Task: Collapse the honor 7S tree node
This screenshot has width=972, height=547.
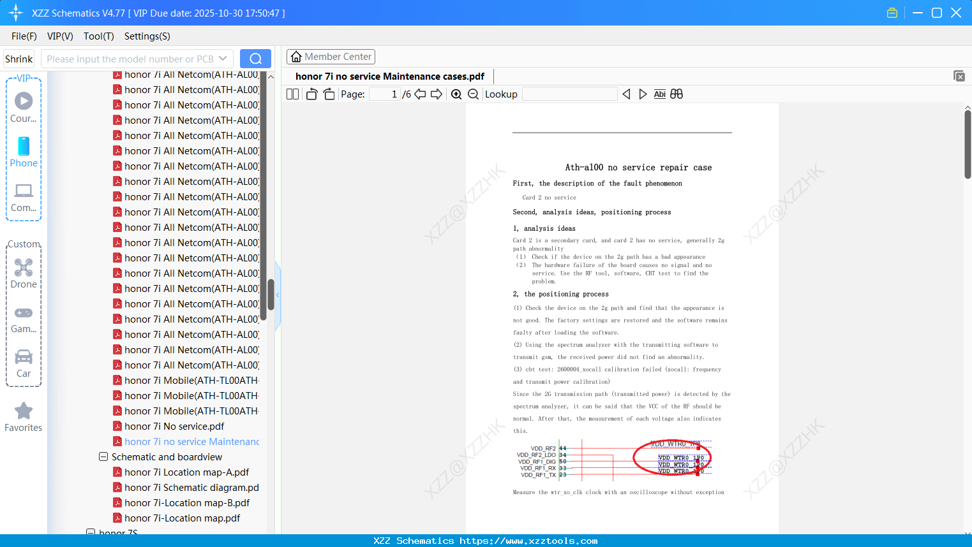Action: [91, 532]
